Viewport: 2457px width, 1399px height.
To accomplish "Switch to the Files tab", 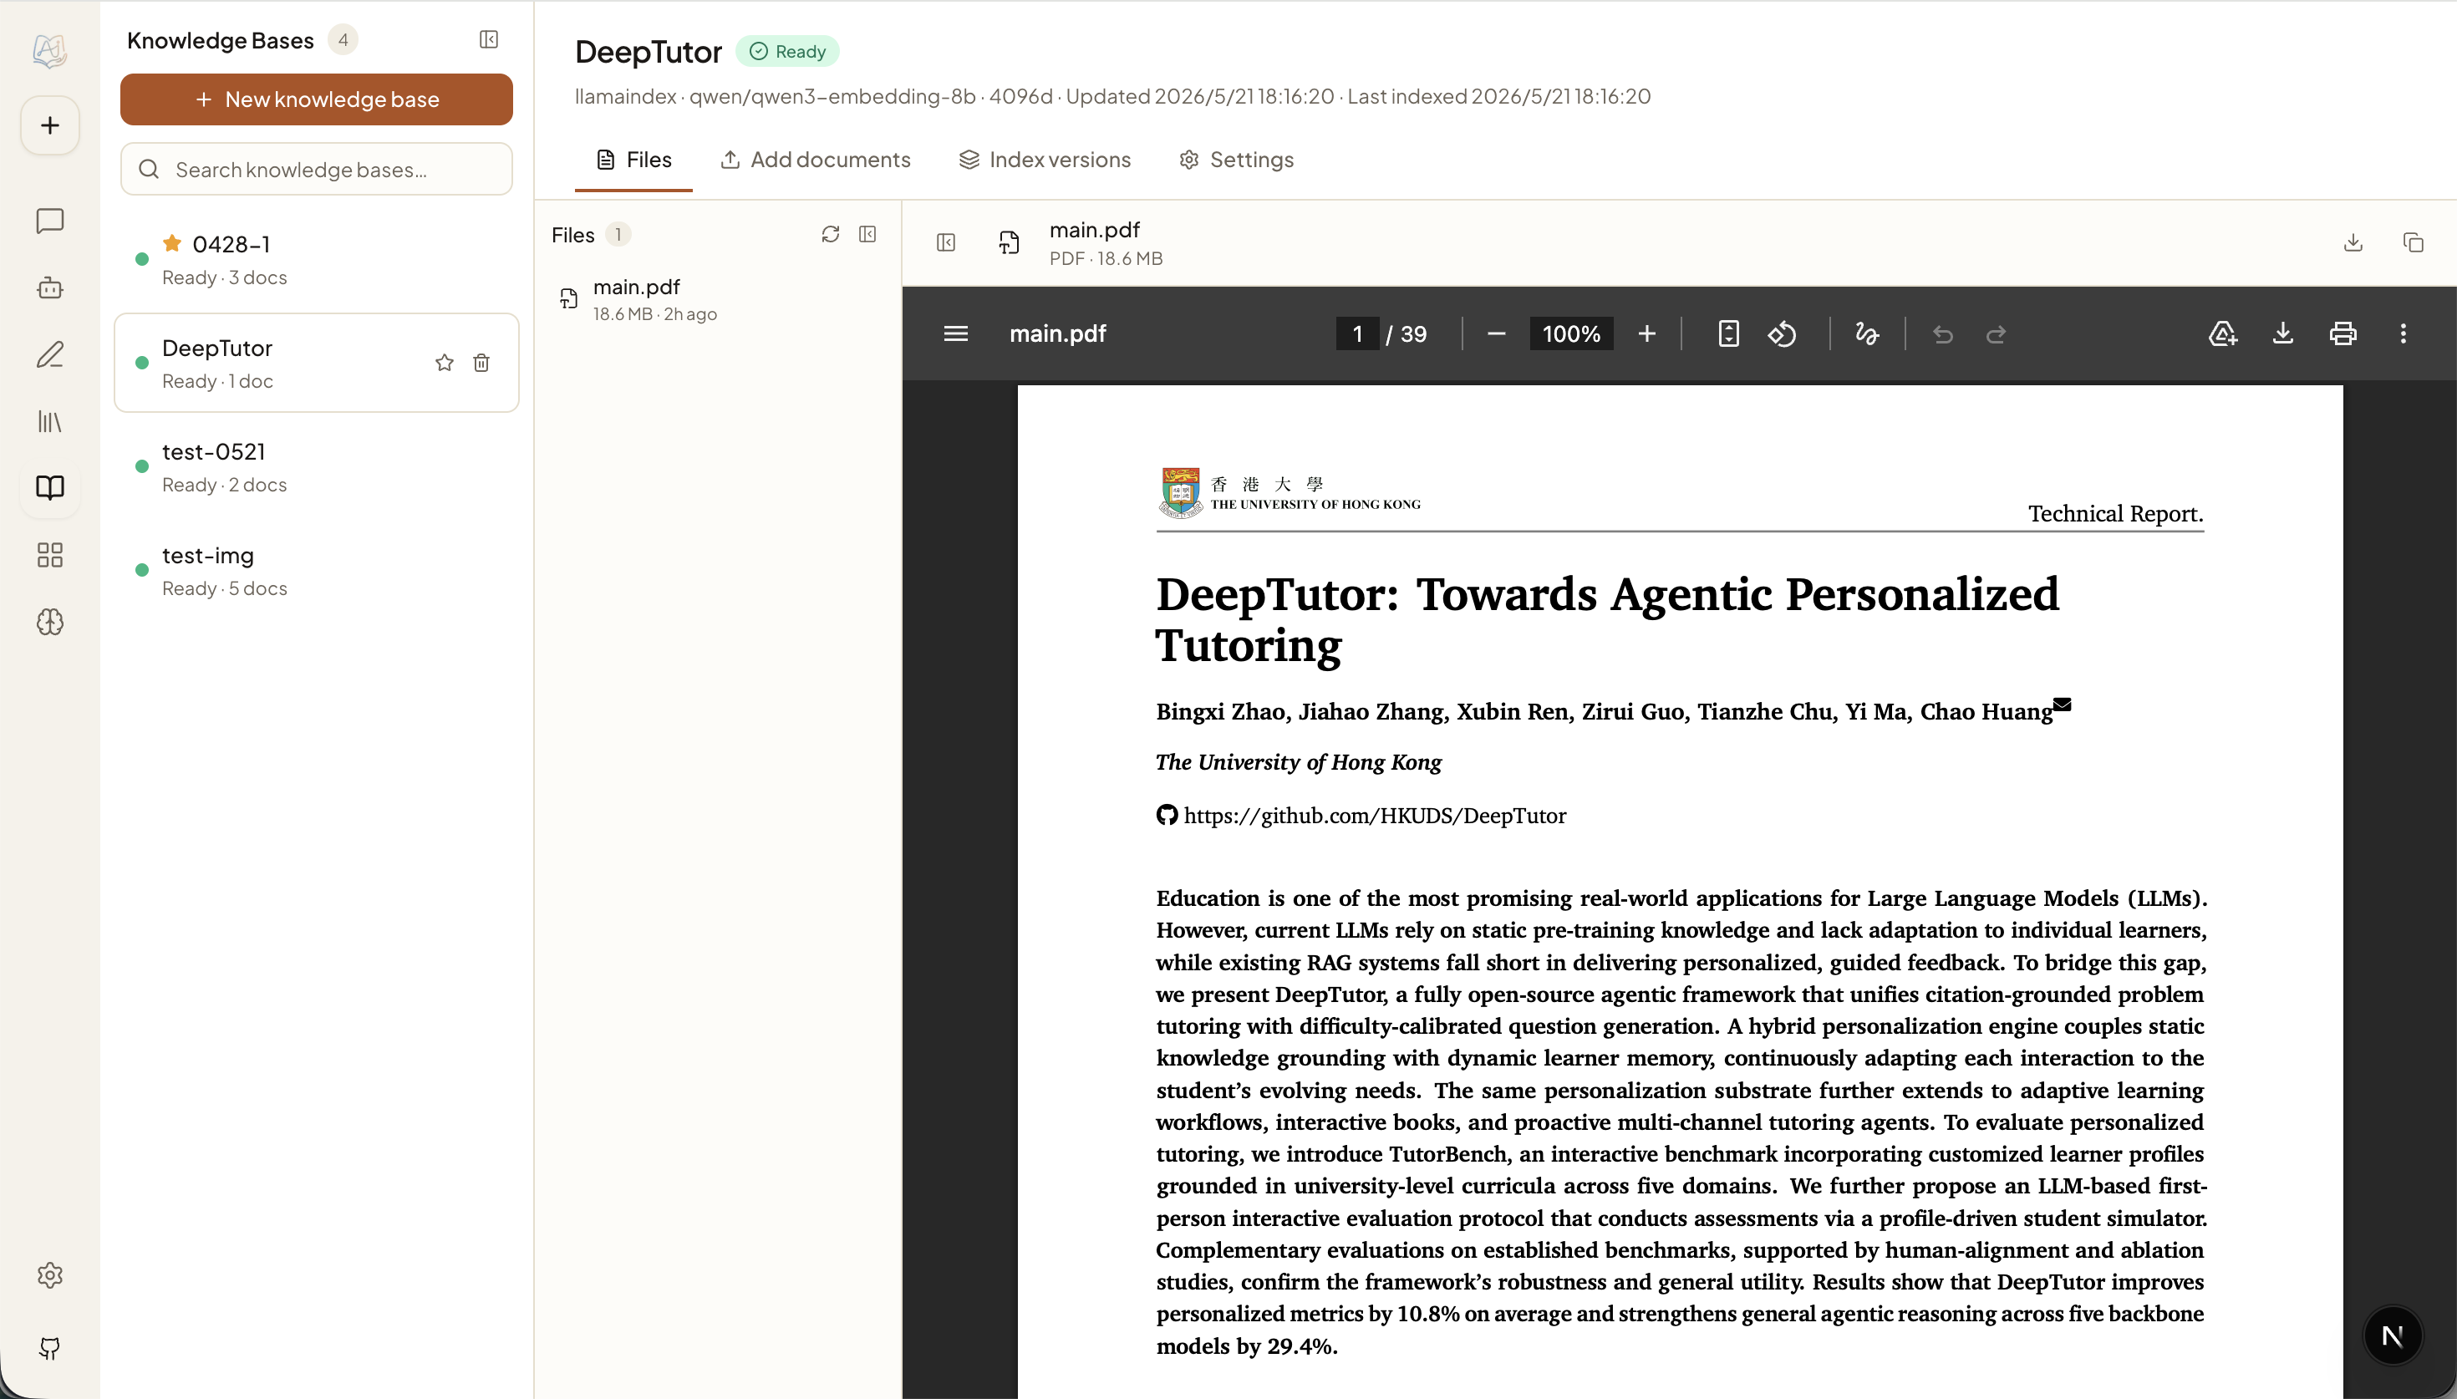I will click(x=634, y=160).
